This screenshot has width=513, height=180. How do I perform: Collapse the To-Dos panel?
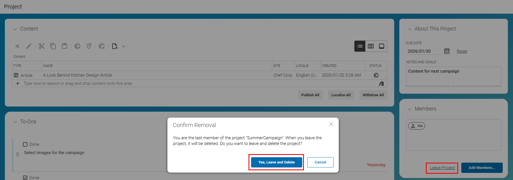15,122
